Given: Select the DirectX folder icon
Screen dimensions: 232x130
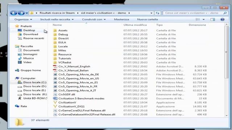Looking at the screenshot, I should click(55, 38).
